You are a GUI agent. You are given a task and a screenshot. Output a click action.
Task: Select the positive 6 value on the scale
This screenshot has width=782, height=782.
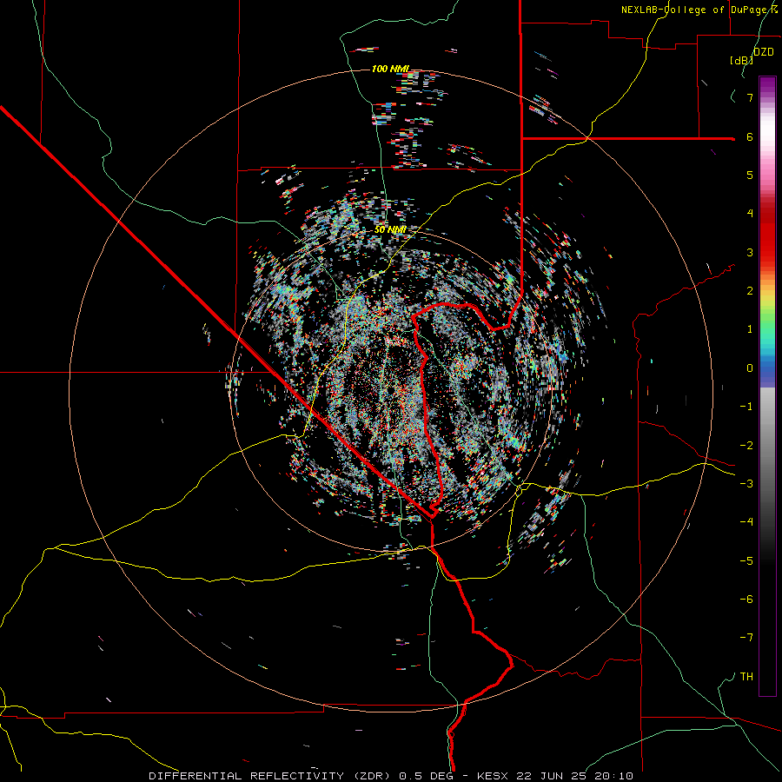[x=750, y=136]
